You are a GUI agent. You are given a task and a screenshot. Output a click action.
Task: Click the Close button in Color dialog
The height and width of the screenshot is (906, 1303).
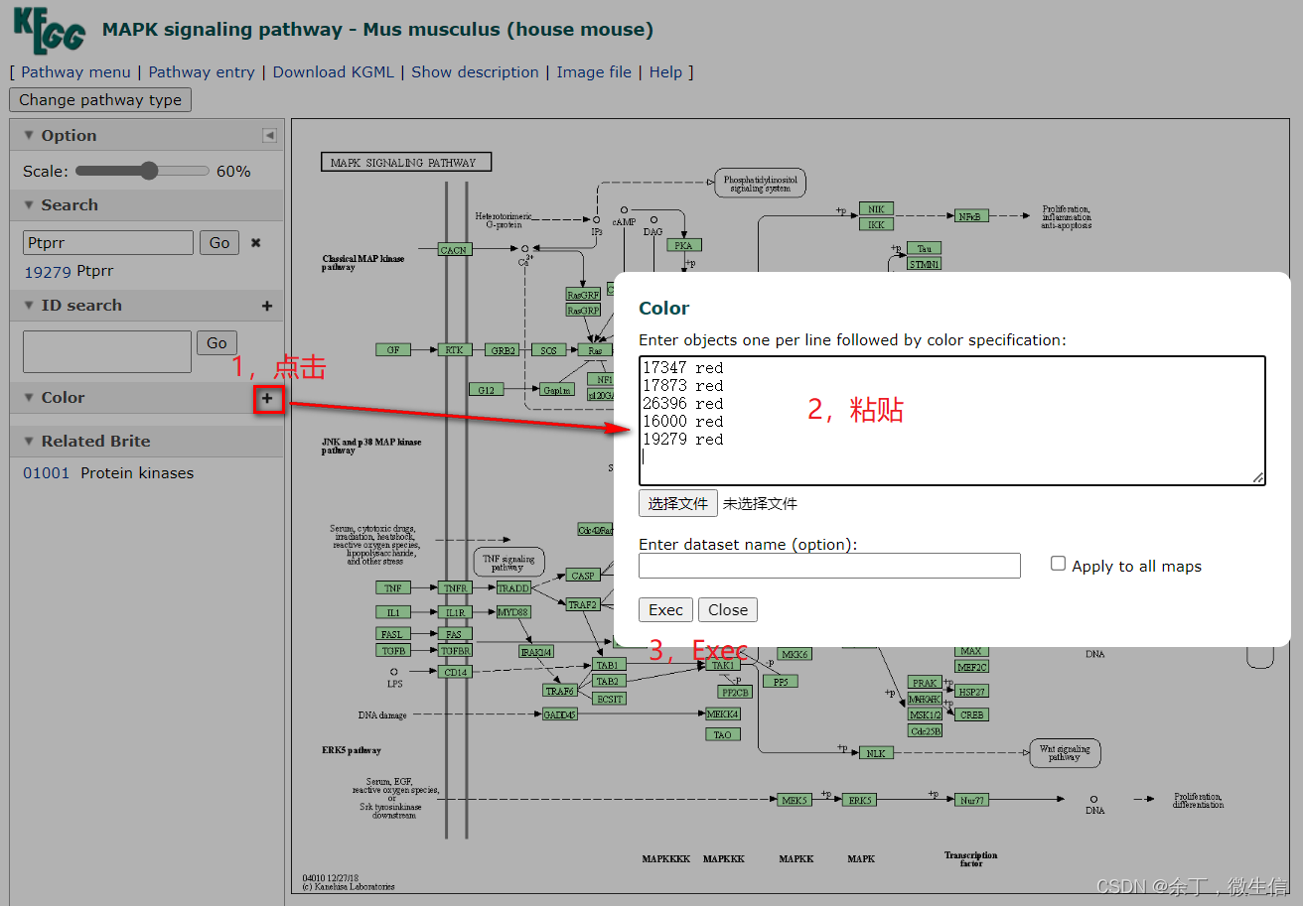pos(728,609)
